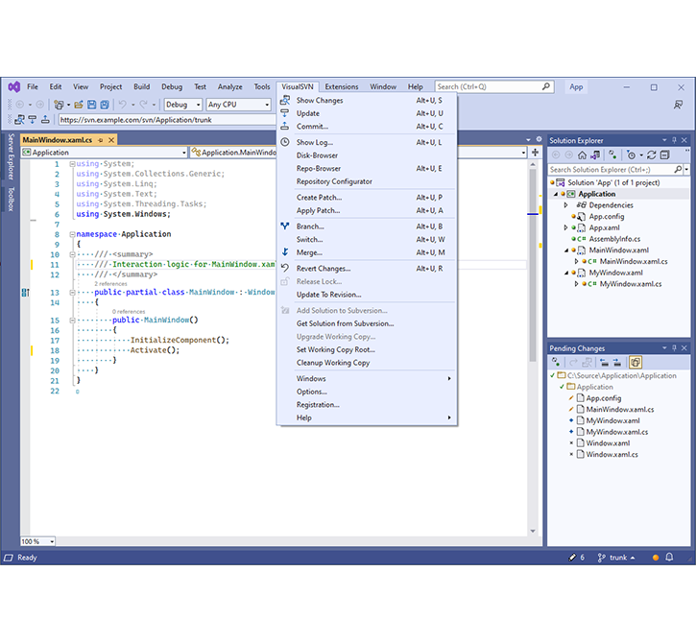Viewport: 696px width, 643px height.
Task: Click the Collapse All icon in Solution Explorer
Action: click(x=664, y=155)
